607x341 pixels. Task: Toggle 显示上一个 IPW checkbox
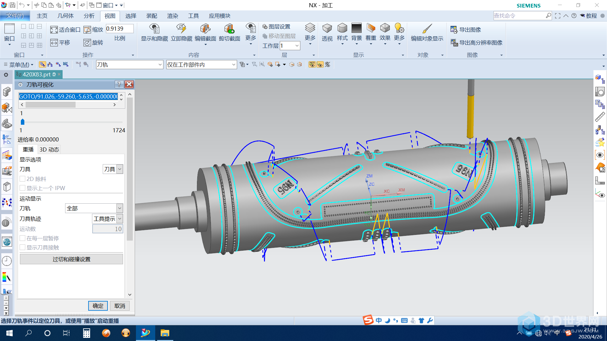pos(22,188)
